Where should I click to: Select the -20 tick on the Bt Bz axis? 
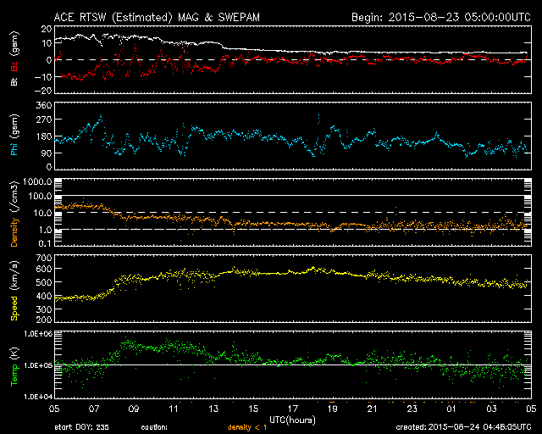43,91
